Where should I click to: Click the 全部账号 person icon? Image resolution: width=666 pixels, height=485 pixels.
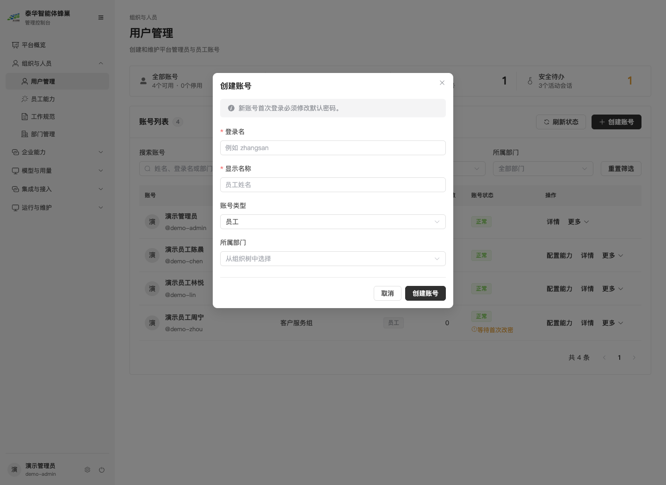(143, 81)
